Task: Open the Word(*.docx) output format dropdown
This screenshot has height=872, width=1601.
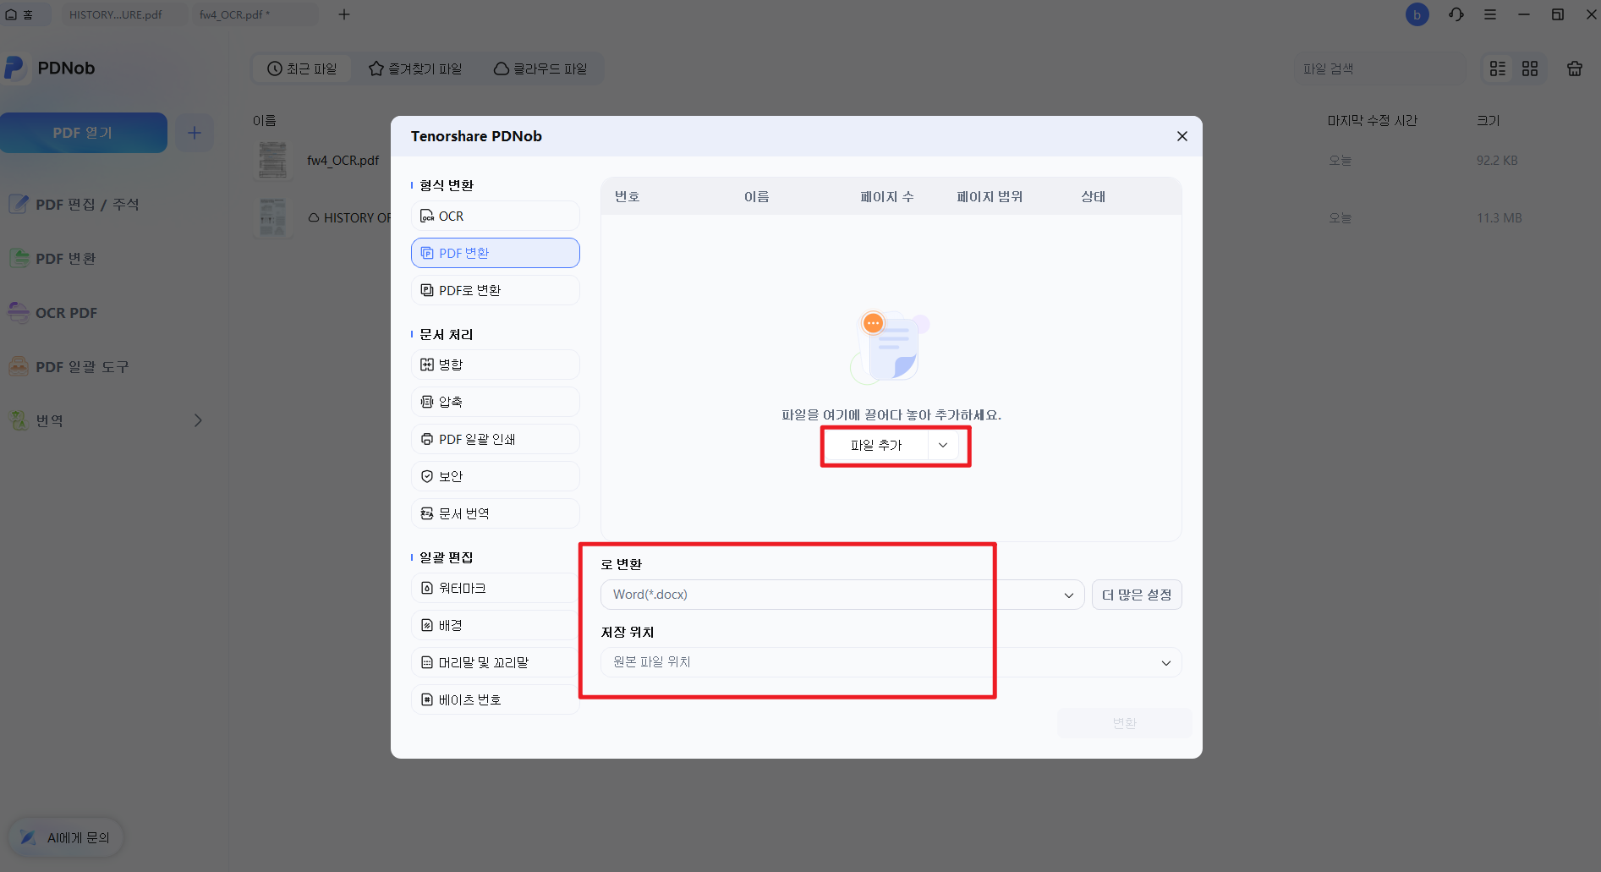Action: [x=842, y=595]
